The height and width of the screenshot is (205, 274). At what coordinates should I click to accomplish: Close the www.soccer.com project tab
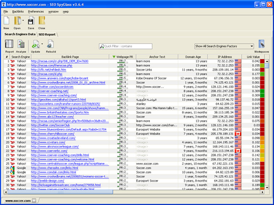[x=34, y=201]
